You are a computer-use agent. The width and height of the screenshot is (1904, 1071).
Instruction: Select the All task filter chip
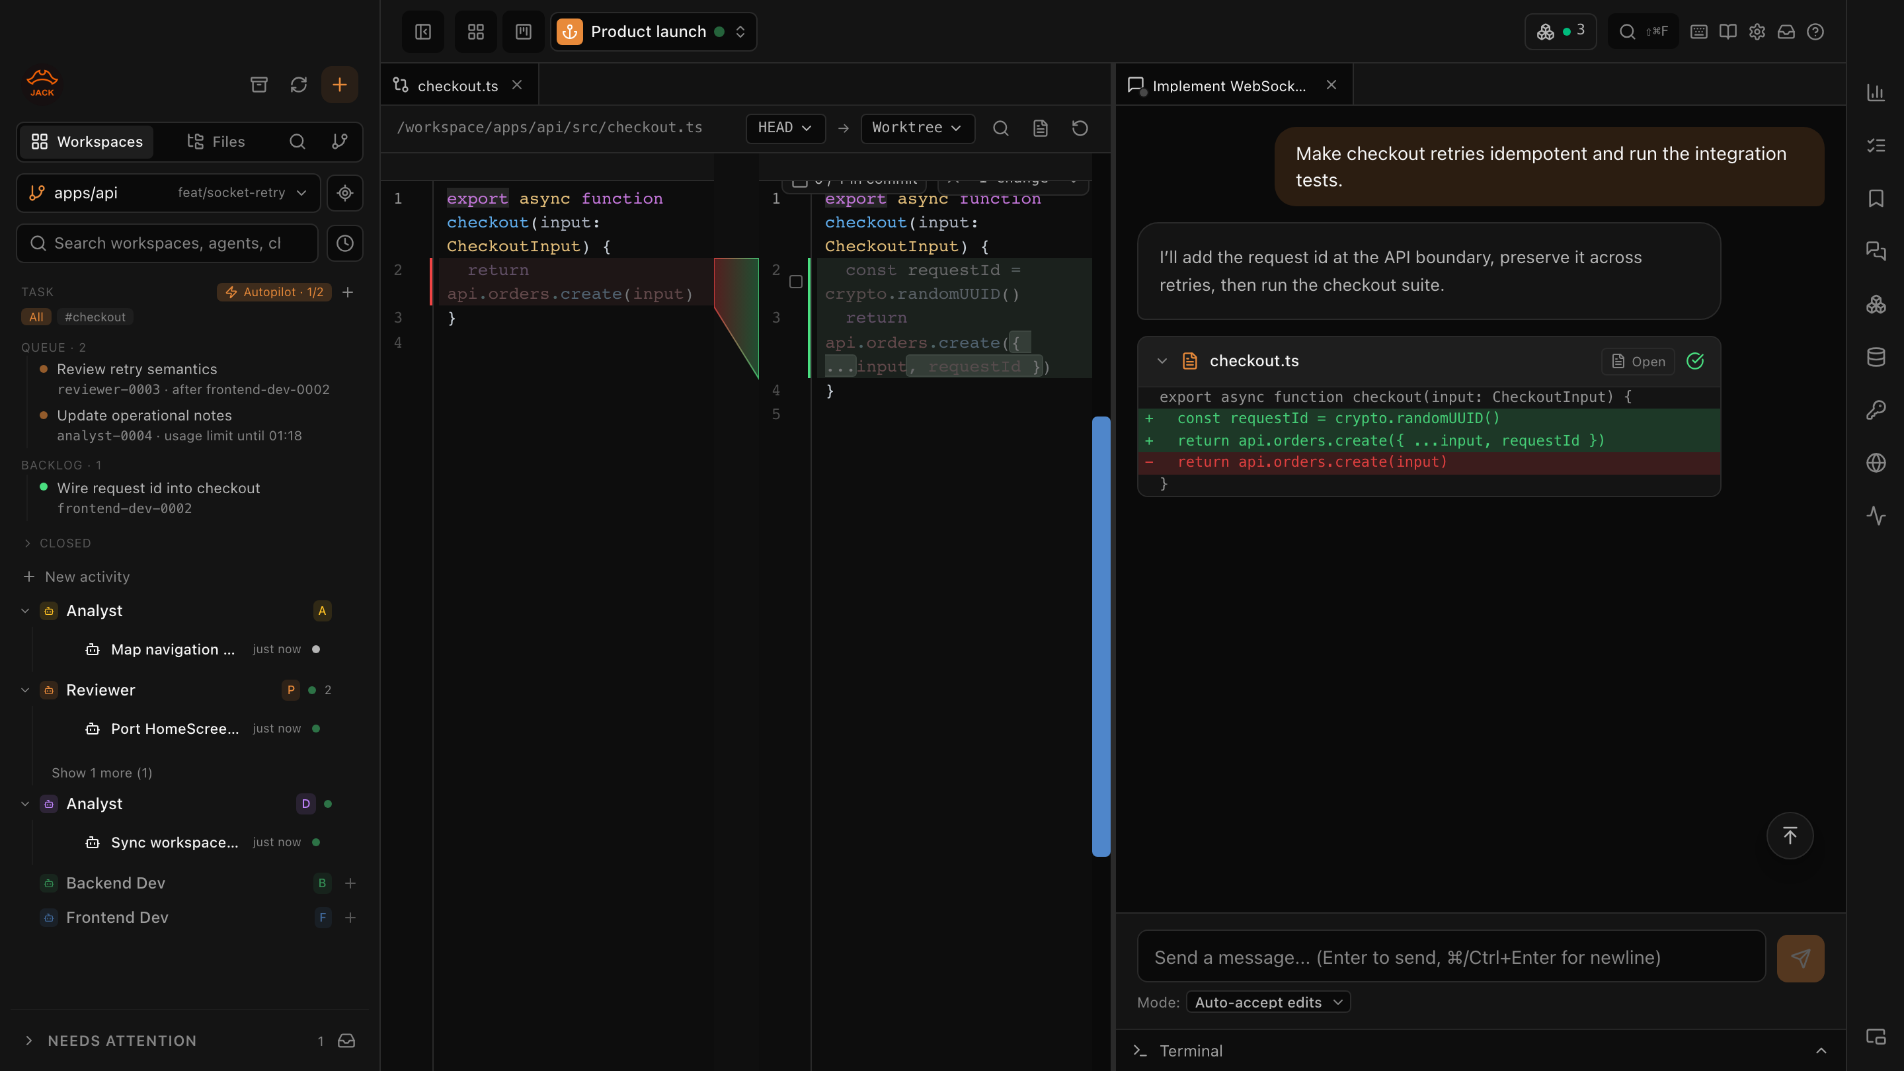(x=36, y=317)
